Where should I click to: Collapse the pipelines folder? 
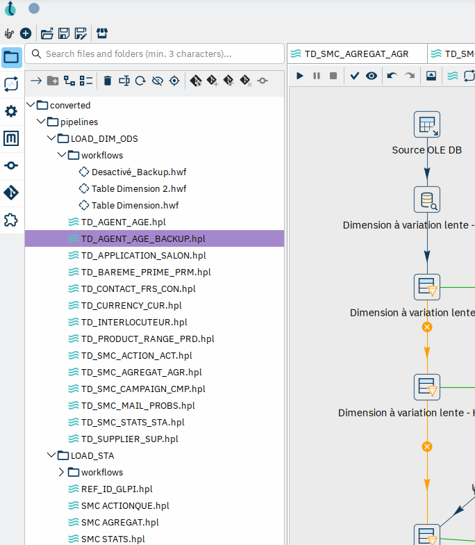[41, 121]
